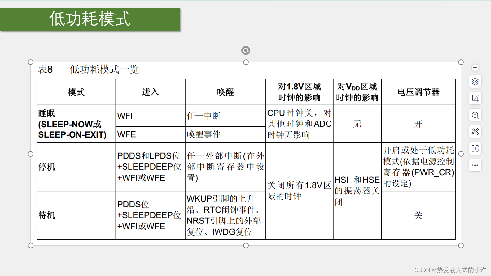Click the header 对VDD区域时钟的影响
Viewport: 491px width, 276px height.
click(x=357, y=92)
